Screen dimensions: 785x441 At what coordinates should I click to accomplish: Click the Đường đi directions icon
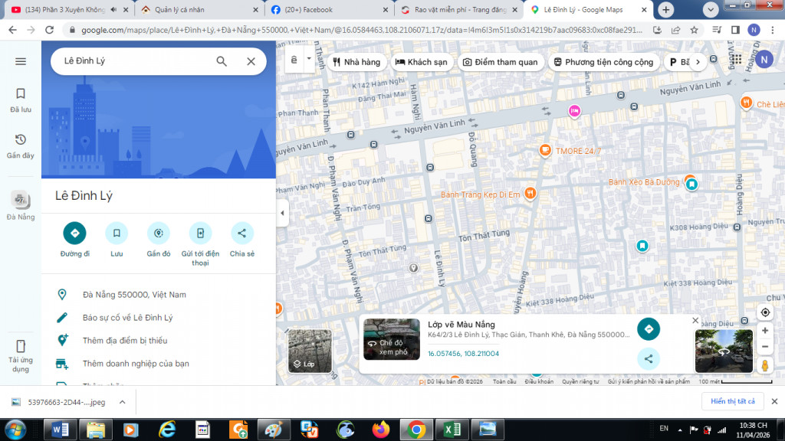[75, 234]
